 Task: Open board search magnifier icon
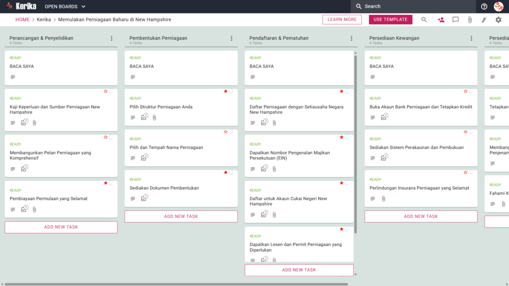424,20
